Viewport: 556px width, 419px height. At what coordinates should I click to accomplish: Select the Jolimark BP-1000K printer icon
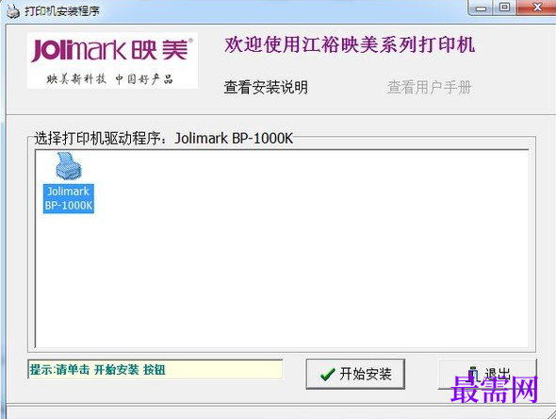pos(69,166)
